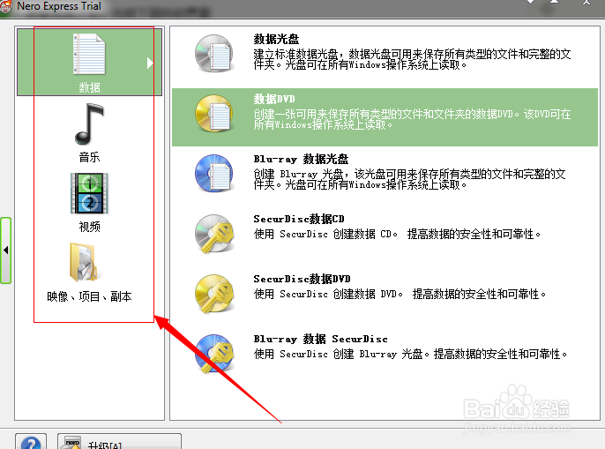This screenshot has width=605, height=449.
Task: Select the SecurDisc数据CD title
Action: 299,219
